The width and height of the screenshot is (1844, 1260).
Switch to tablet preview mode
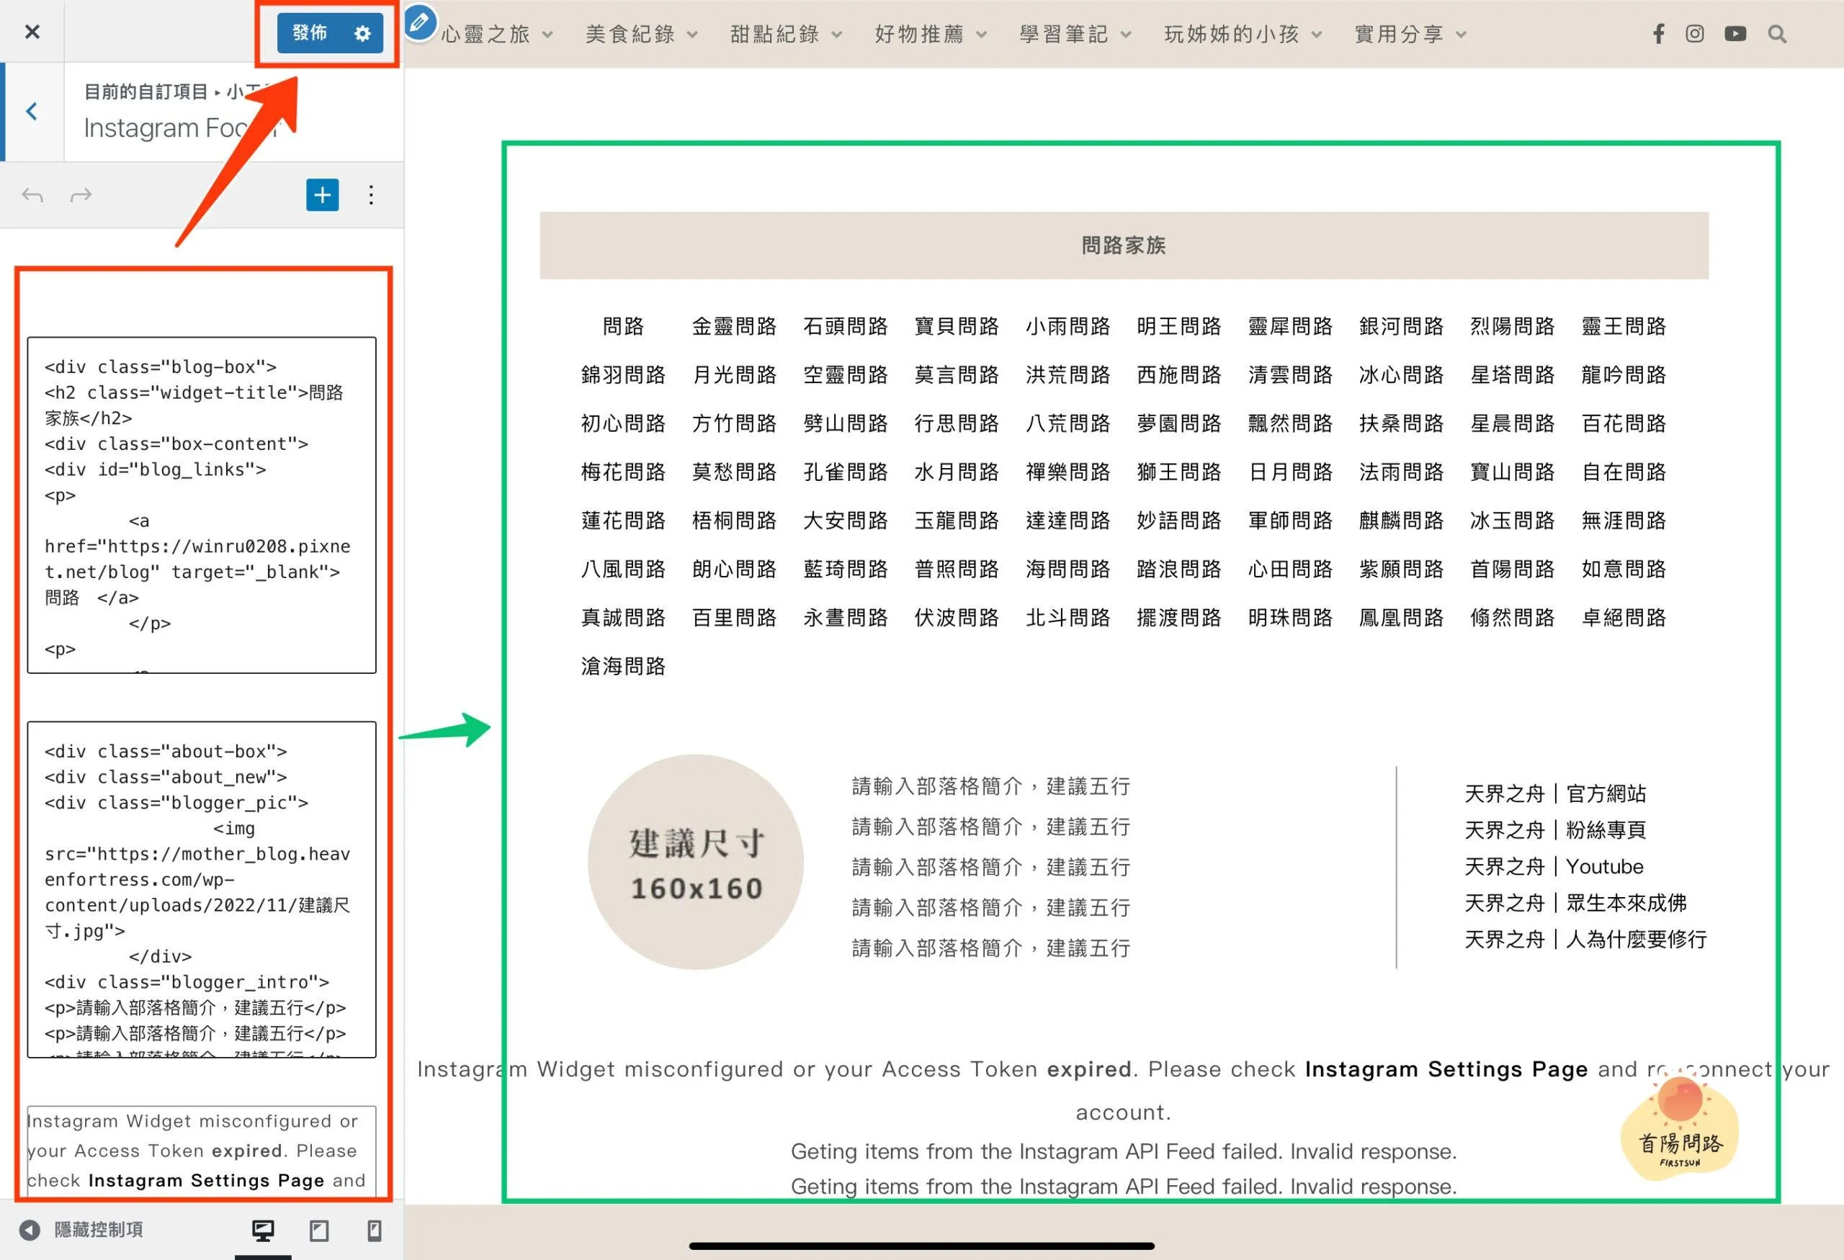click(319, 1230)
